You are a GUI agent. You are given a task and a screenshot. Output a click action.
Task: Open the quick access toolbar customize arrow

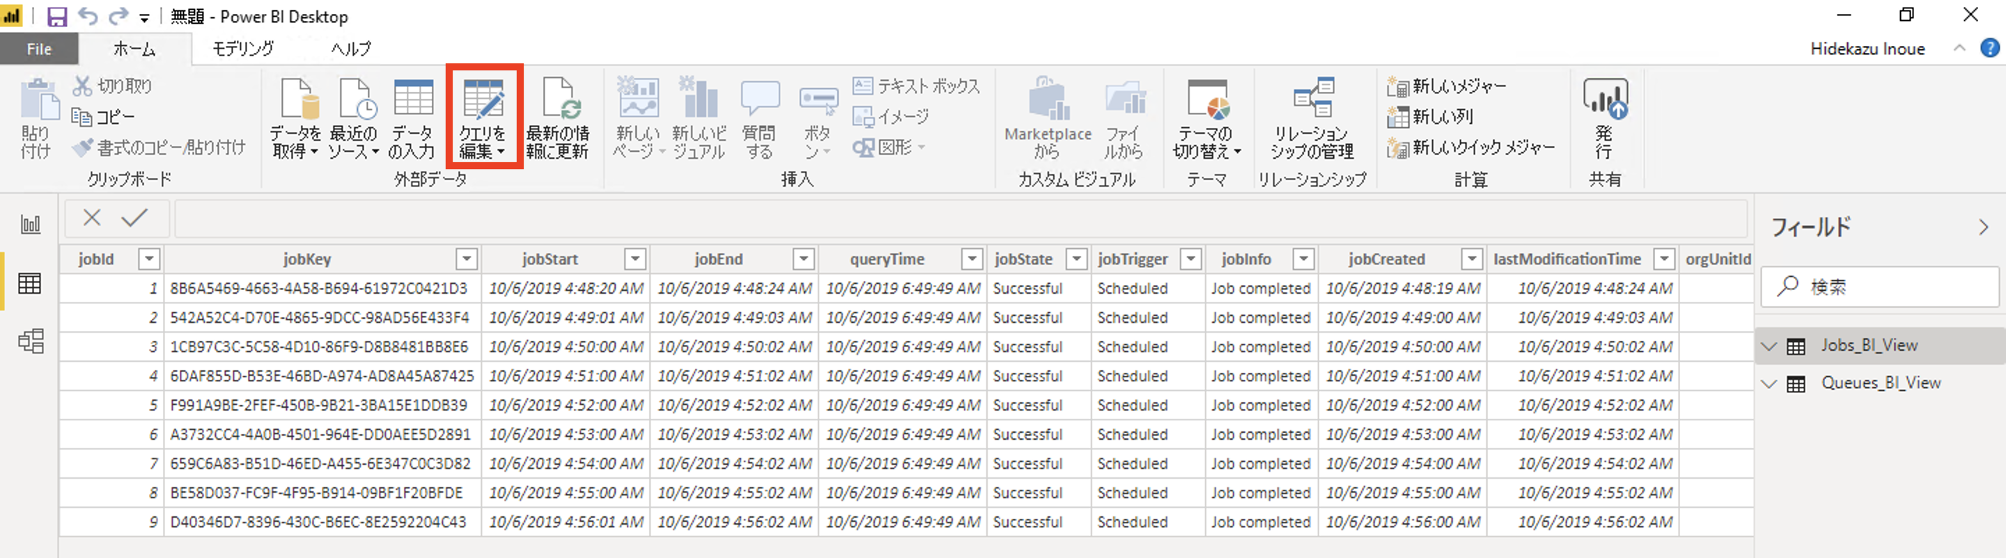click(x=144, y=17)
